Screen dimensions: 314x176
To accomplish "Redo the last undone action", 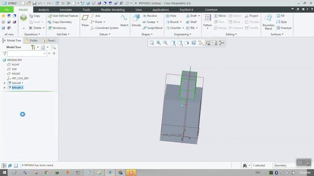I will [x=49, y=3].
